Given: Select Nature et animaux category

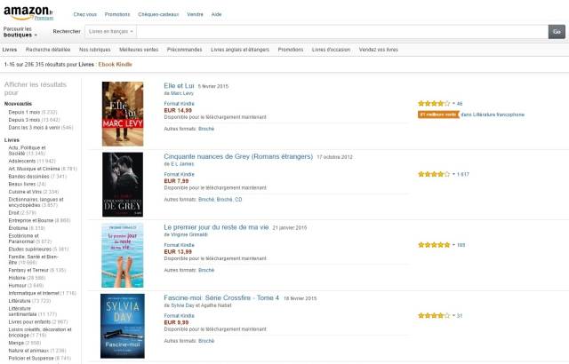Looking at the screenshot, I should [x=37, y=351].
